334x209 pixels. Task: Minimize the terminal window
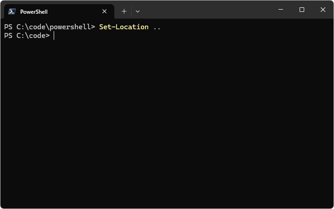coord(281,10)
